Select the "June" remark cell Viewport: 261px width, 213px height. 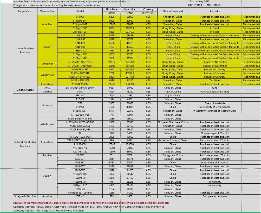[215, 88]
